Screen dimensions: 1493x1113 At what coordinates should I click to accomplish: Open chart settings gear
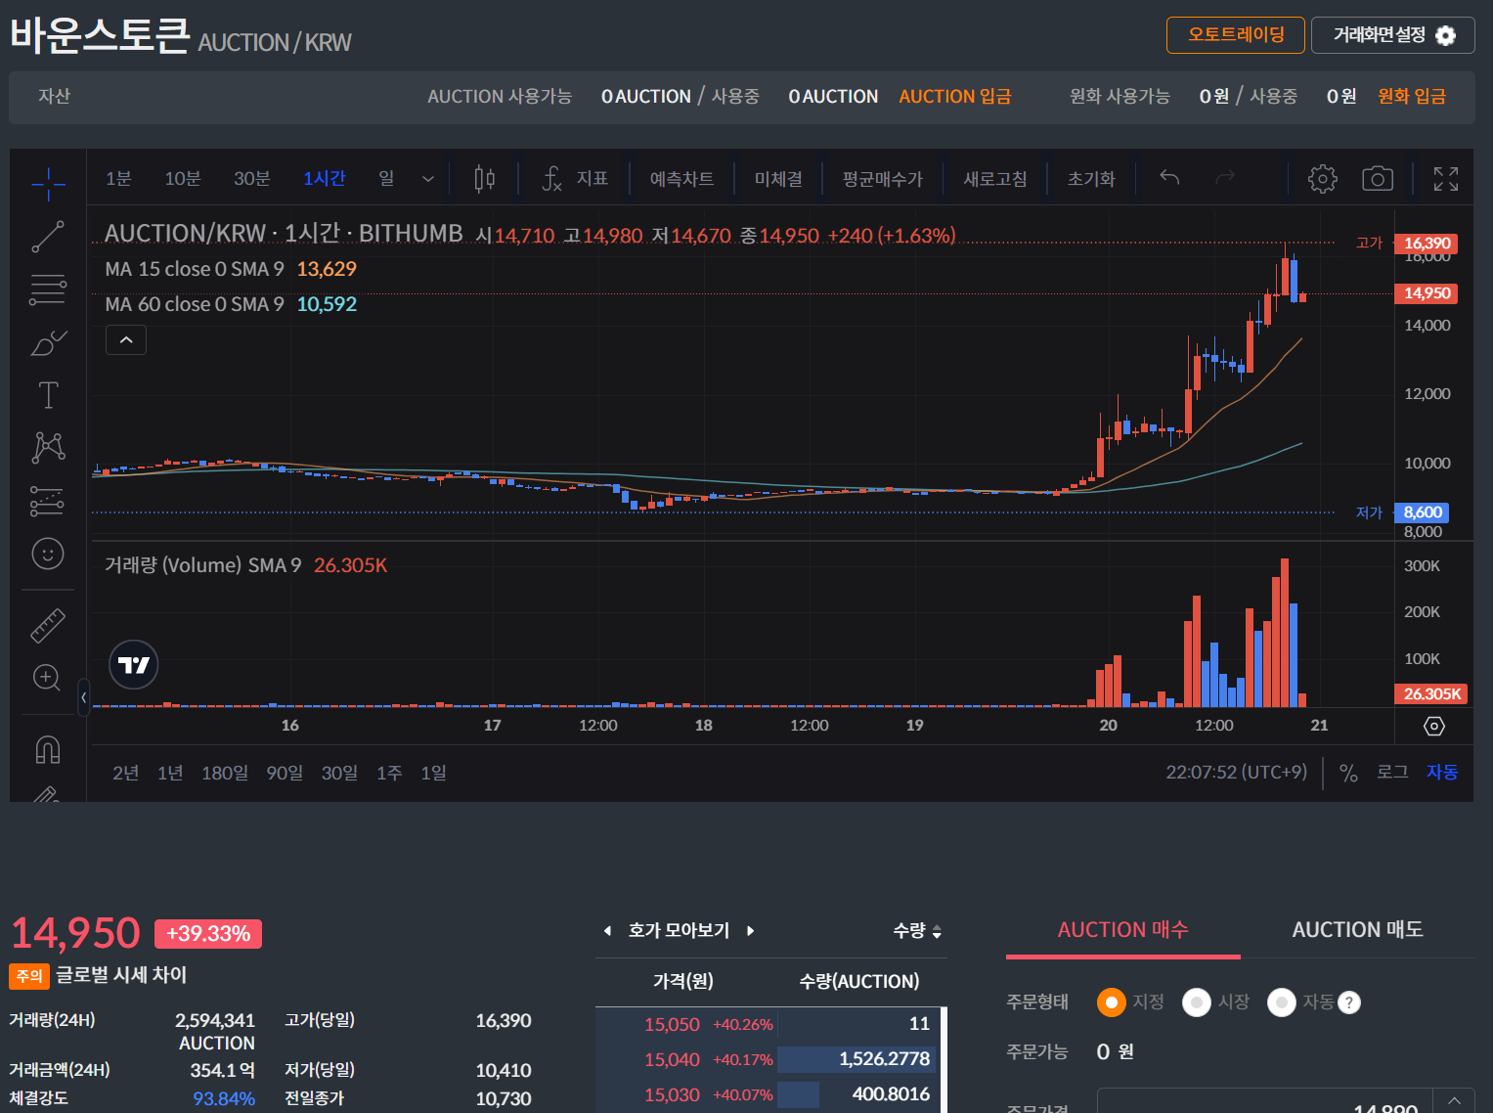[1323, 178]
